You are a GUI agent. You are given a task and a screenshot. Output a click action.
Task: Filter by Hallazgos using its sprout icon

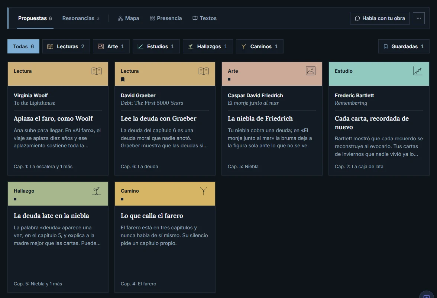click(x=191, y=46)
